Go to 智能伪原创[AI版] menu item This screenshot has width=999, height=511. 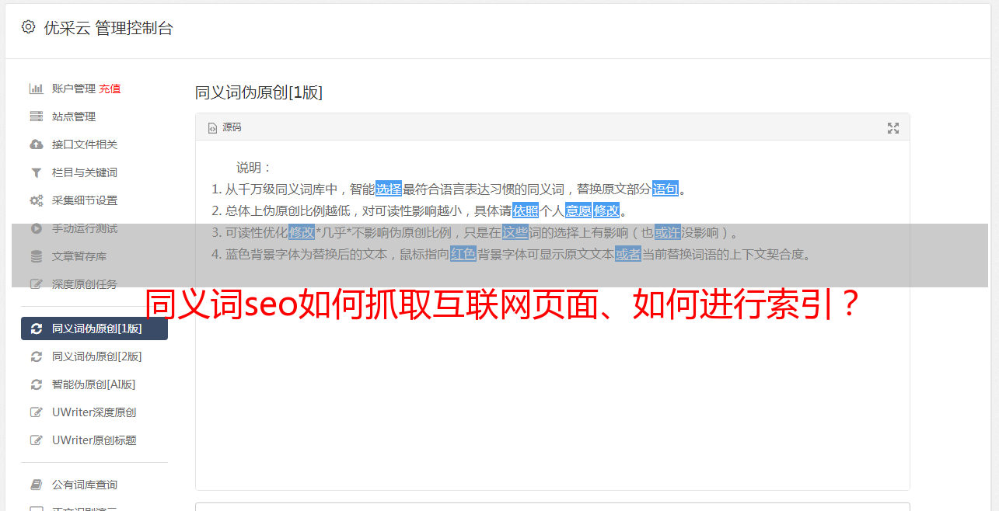[94, 384]
